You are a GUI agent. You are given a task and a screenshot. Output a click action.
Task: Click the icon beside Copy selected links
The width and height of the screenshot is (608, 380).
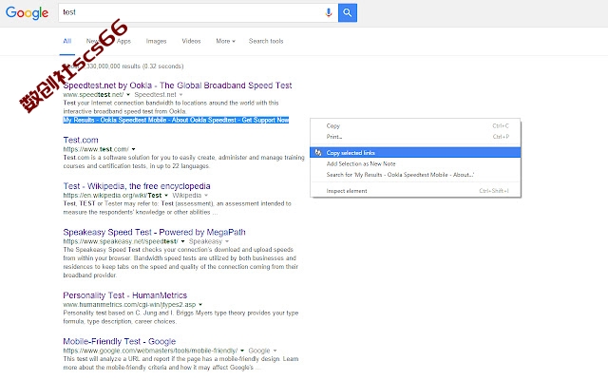318,152
